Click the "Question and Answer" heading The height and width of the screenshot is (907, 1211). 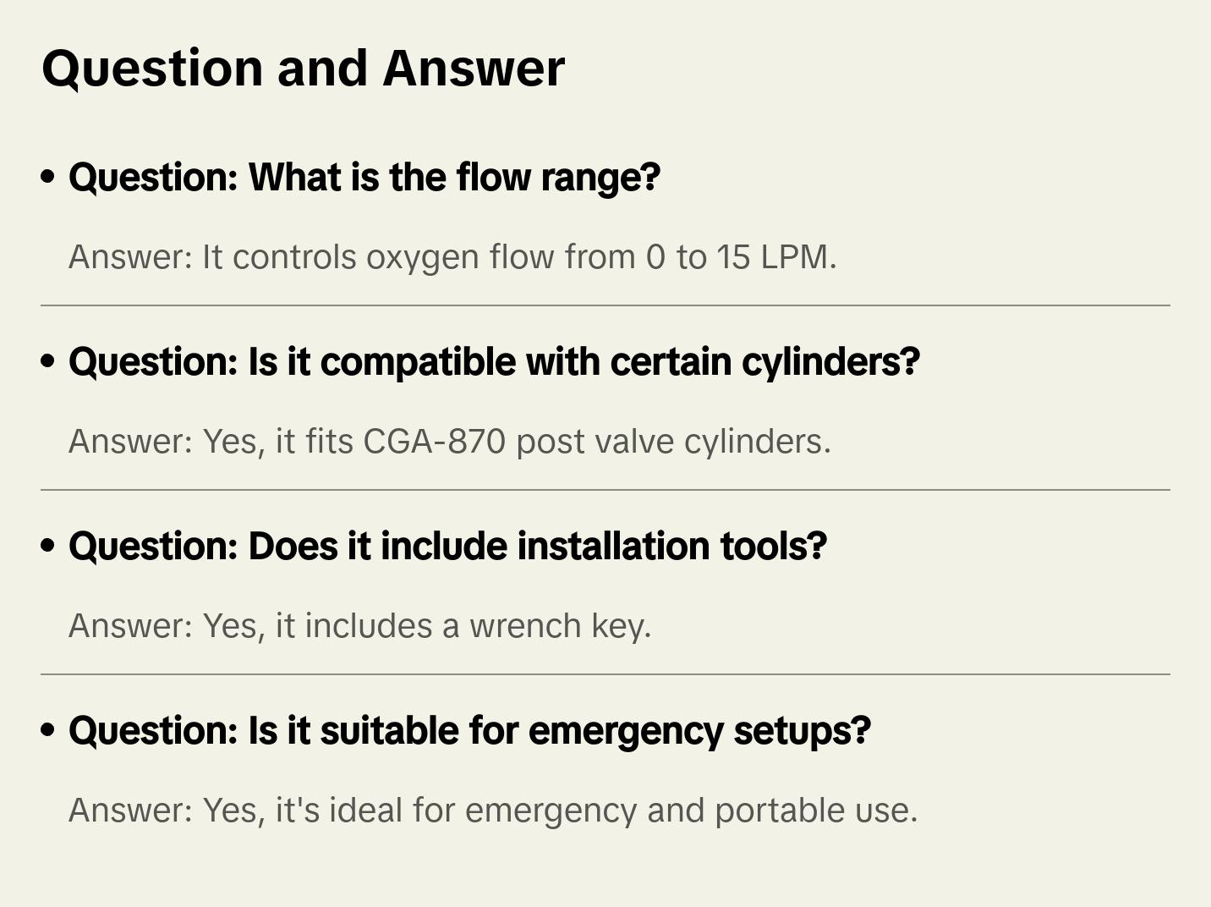pos(303,69)
